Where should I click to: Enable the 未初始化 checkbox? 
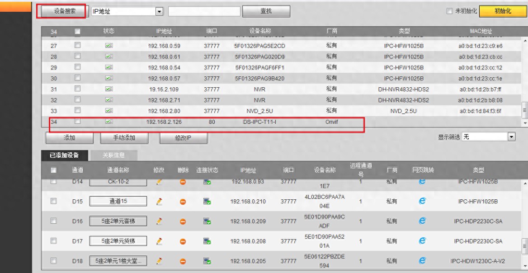449,11
